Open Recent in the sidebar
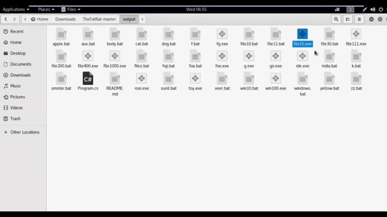 coord(23,31)
